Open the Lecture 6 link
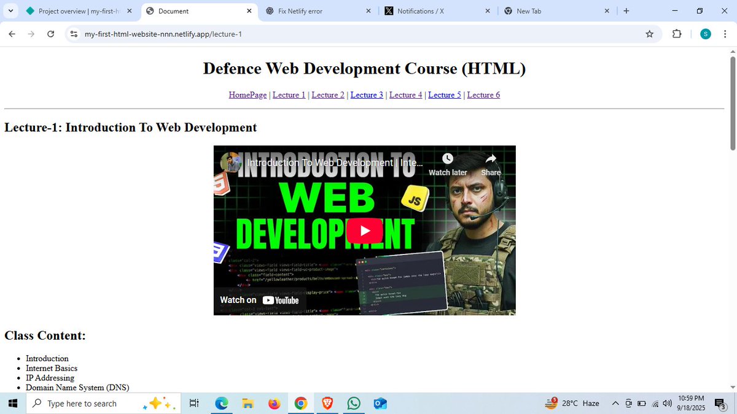737x414 pixels. pyautogui.click(x=483, y=95)
